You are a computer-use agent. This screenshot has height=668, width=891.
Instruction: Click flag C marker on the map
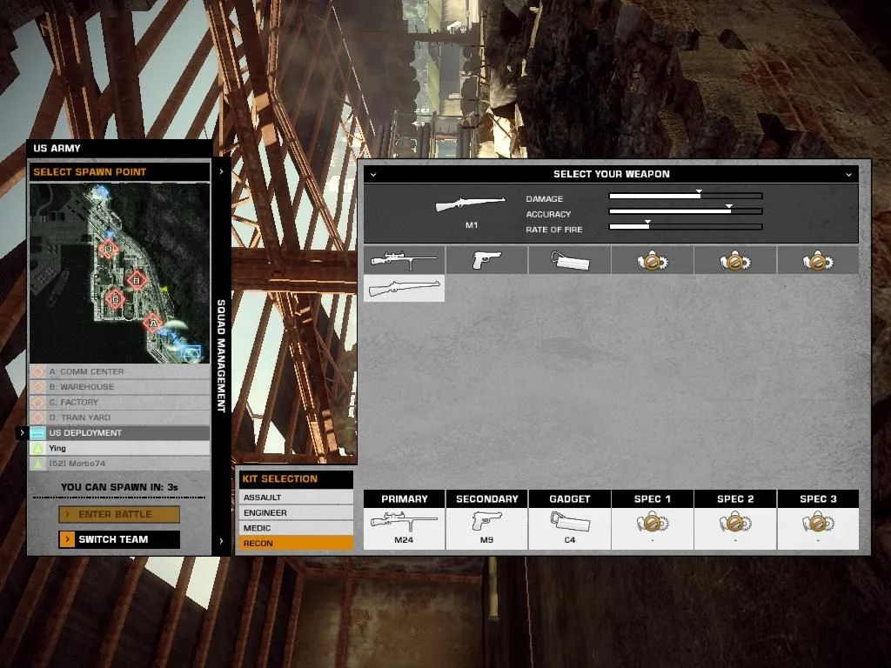[x=116, y=299]
